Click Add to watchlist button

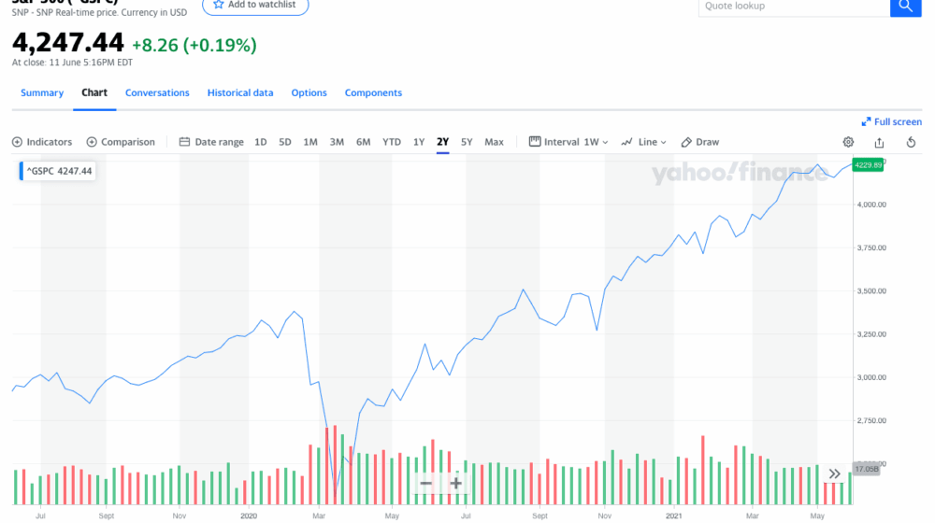tap(255, 6)
